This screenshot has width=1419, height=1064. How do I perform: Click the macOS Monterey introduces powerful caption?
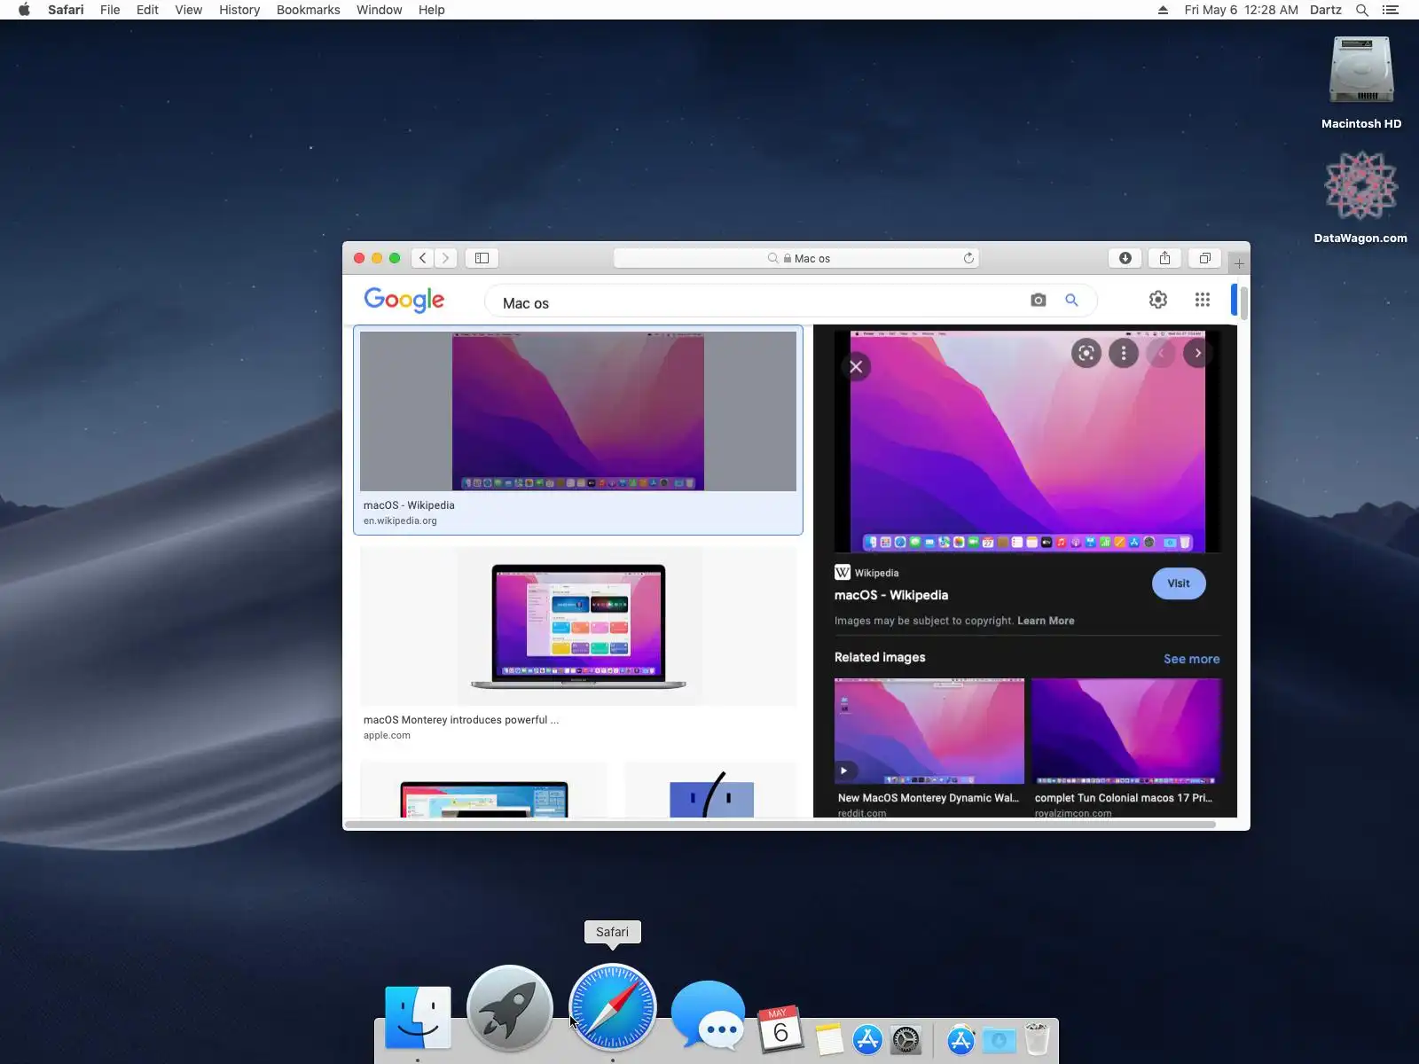[461, 720]
